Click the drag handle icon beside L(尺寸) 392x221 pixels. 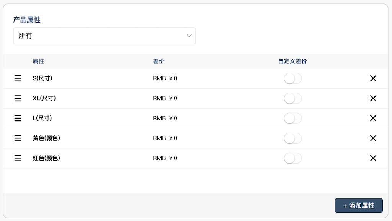tap(18, 118)
